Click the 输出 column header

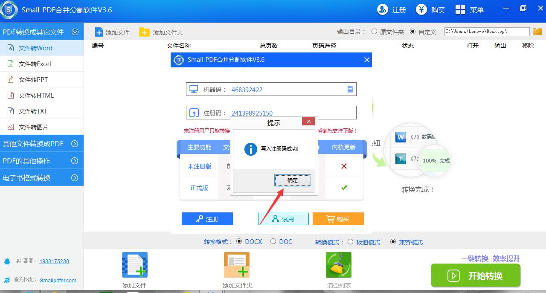point(500,46)
